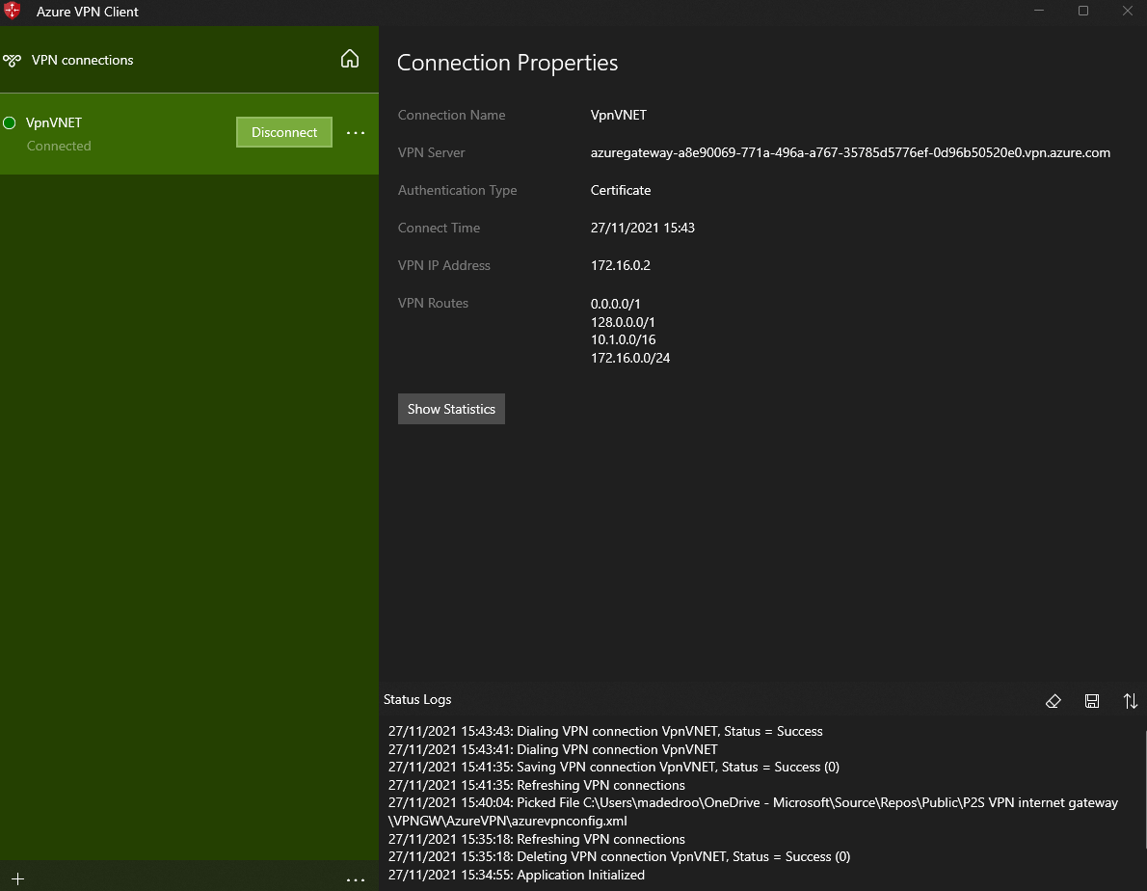This screenshot has height=891, width=1147.
Task: Click the VPN IP address 172.16.0.2
Action: pos(621,265)
